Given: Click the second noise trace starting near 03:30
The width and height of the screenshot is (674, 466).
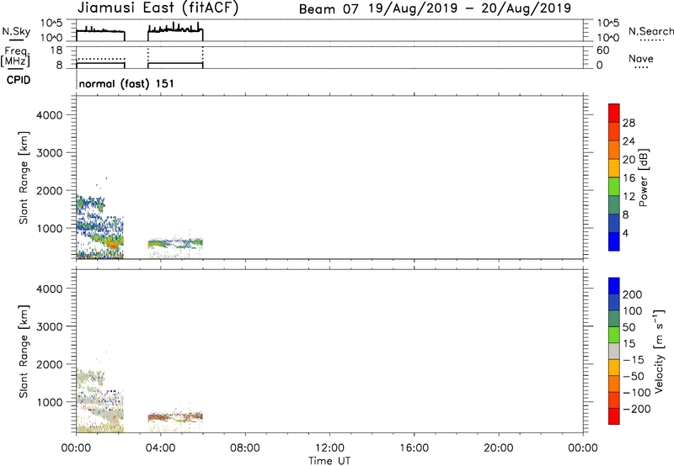Looking at the screenshot, I should pyautogui.click(x=175, y=31).
